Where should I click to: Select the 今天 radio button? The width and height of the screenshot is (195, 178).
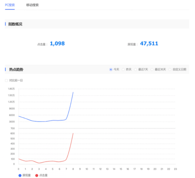click(x=111, y=69)
